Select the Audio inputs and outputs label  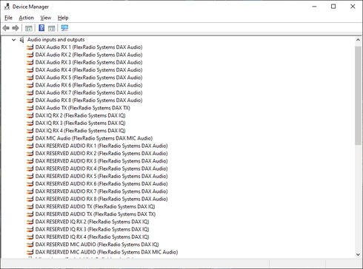click(56, 40)
